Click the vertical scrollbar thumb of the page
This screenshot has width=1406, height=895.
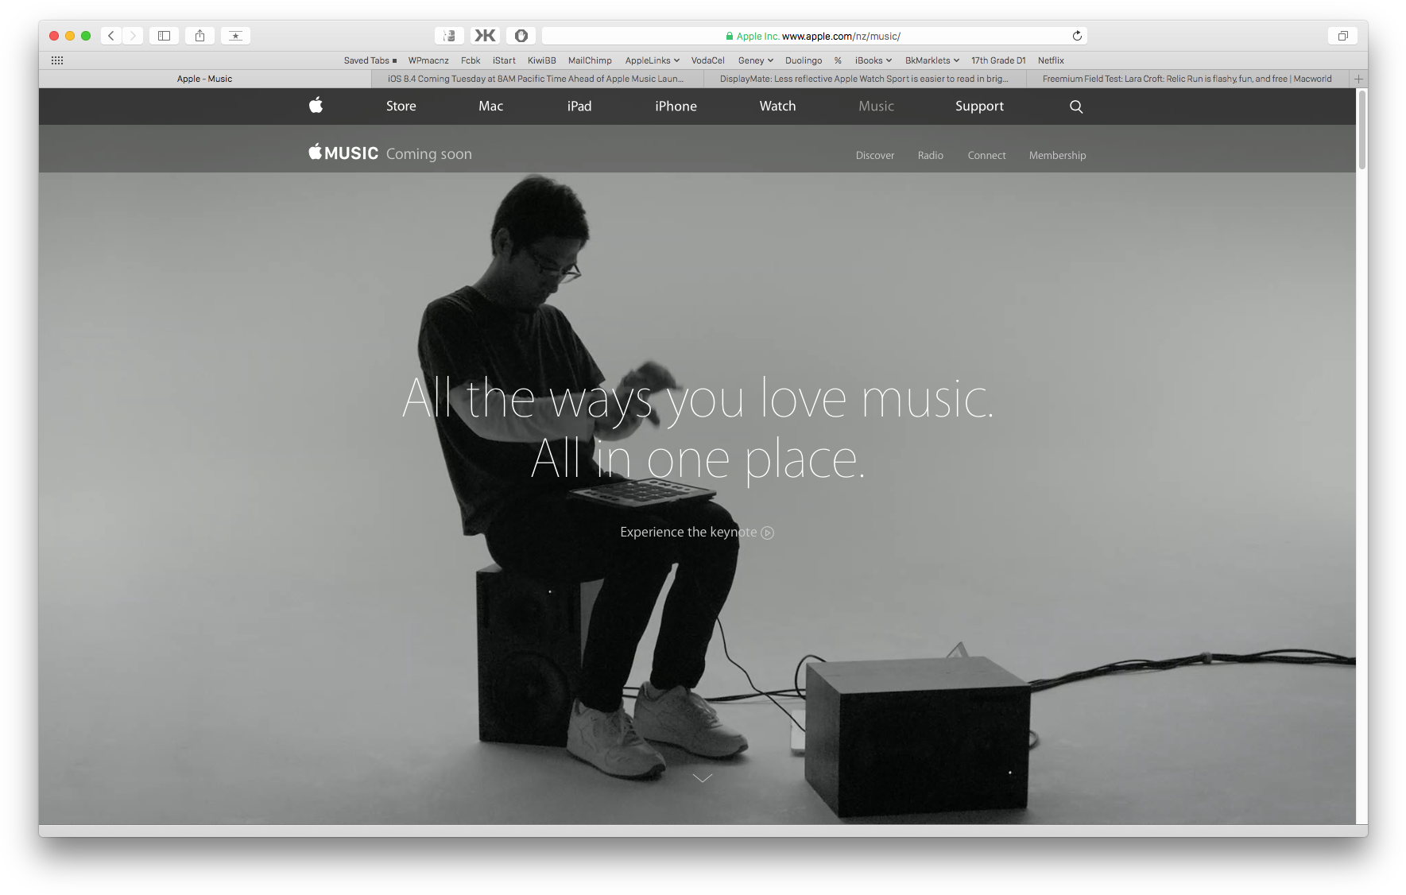click(x=1362, y=129)
